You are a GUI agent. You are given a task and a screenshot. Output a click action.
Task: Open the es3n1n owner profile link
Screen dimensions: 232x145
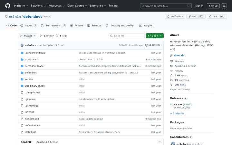(15, 16)
